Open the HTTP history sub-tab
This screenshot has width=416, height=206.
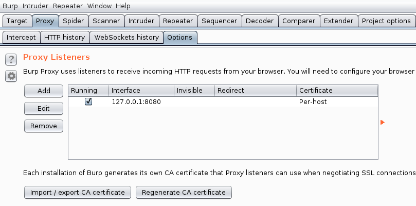click(x=64, y=38)
